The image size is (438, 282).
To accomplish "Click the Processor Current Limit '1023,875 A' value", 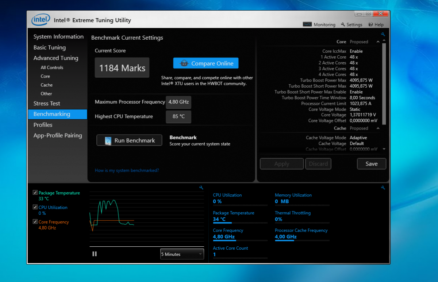I will tap(360, 104).
